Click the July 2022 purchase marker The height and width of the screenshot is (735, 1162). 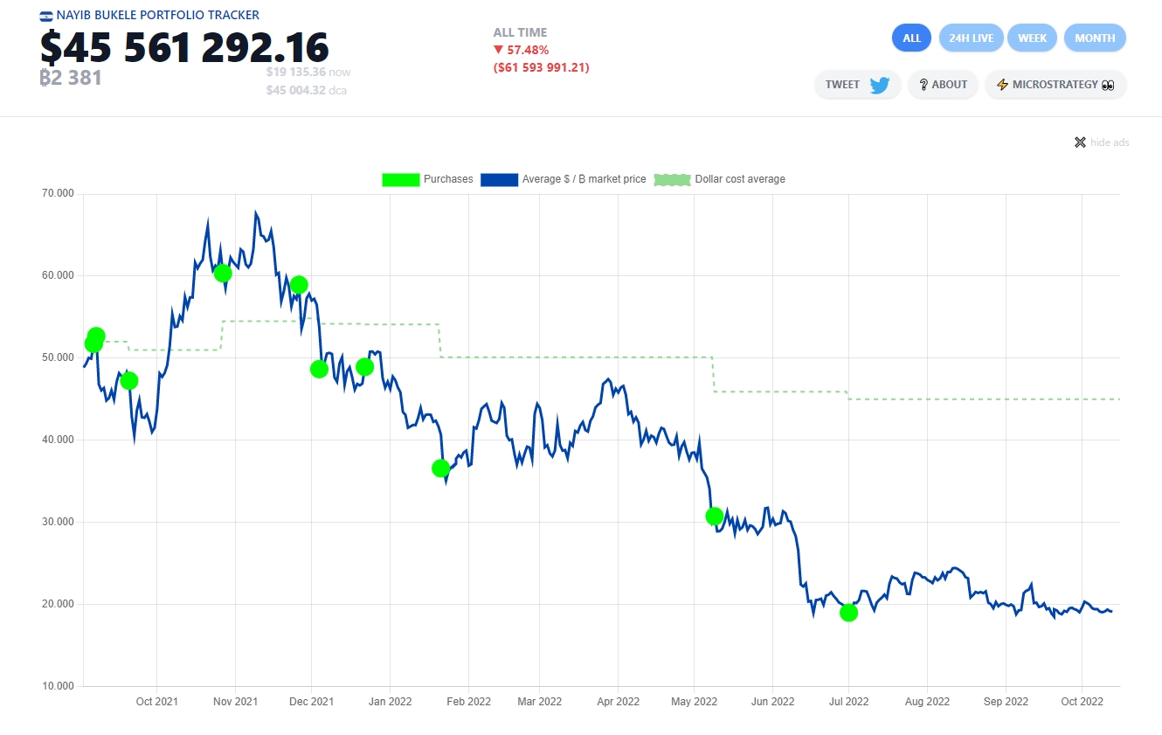(848, 613)
